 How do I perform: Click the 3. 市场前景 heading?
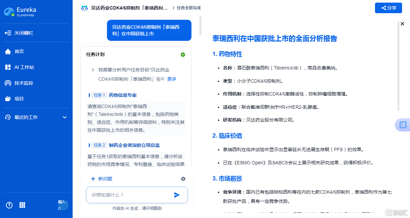click(227, 178)
